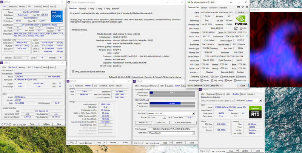Open the Képernyő tab in DxDiag

click(x=82, y=9)
